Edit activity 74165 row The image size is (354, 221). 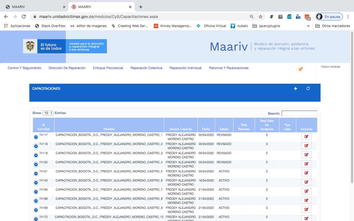coord(306,191)
